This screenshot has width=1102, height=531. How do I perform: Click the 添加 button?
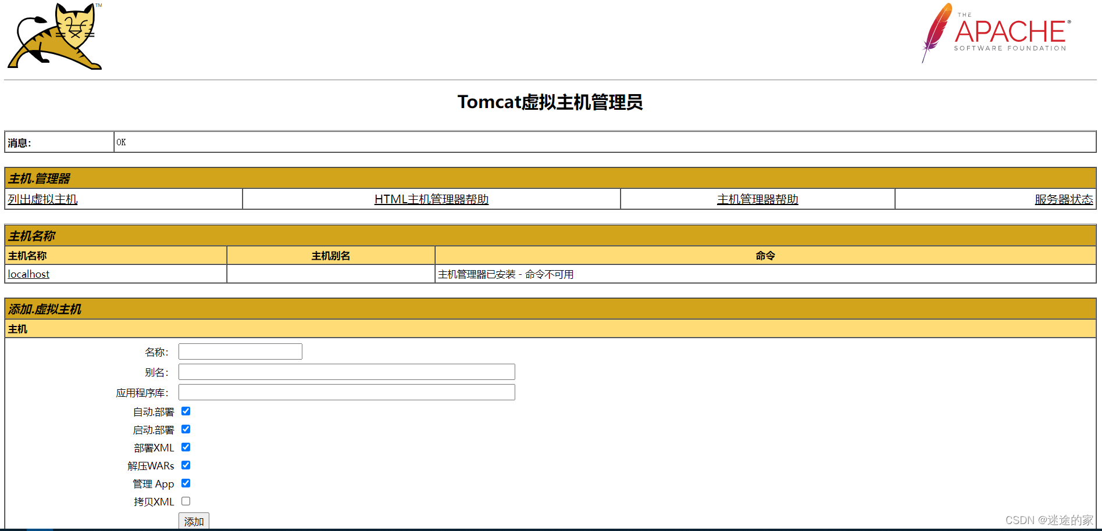pos(194,521)
